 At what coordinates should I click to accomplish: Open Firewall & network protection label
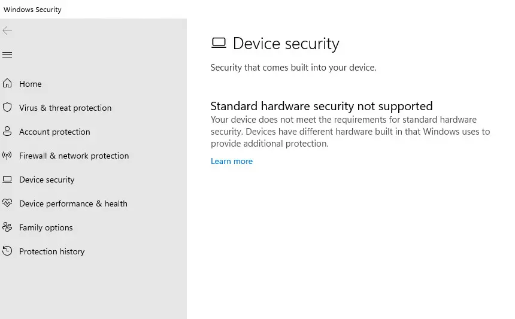74,156
